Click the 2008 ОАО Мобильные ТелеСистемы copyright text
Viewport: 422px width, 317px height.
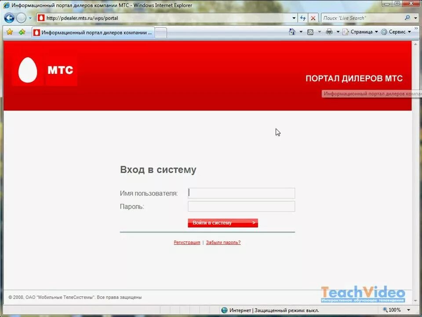click(x=75, y=297)
